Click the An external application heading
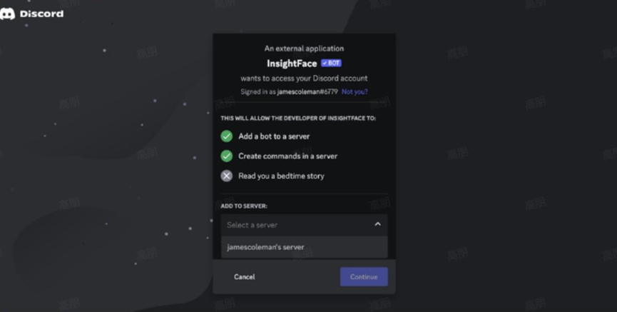 click(x=304, y=49)
